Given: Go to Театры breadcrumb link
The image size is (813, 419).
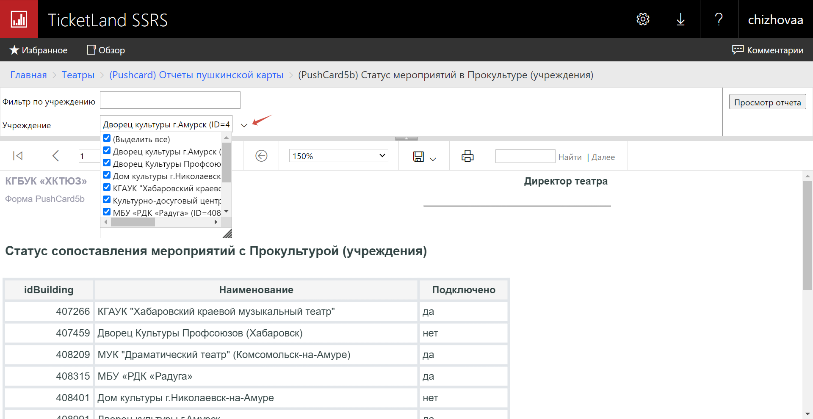Looking at the screenshot, I should (x=78, y=75).
